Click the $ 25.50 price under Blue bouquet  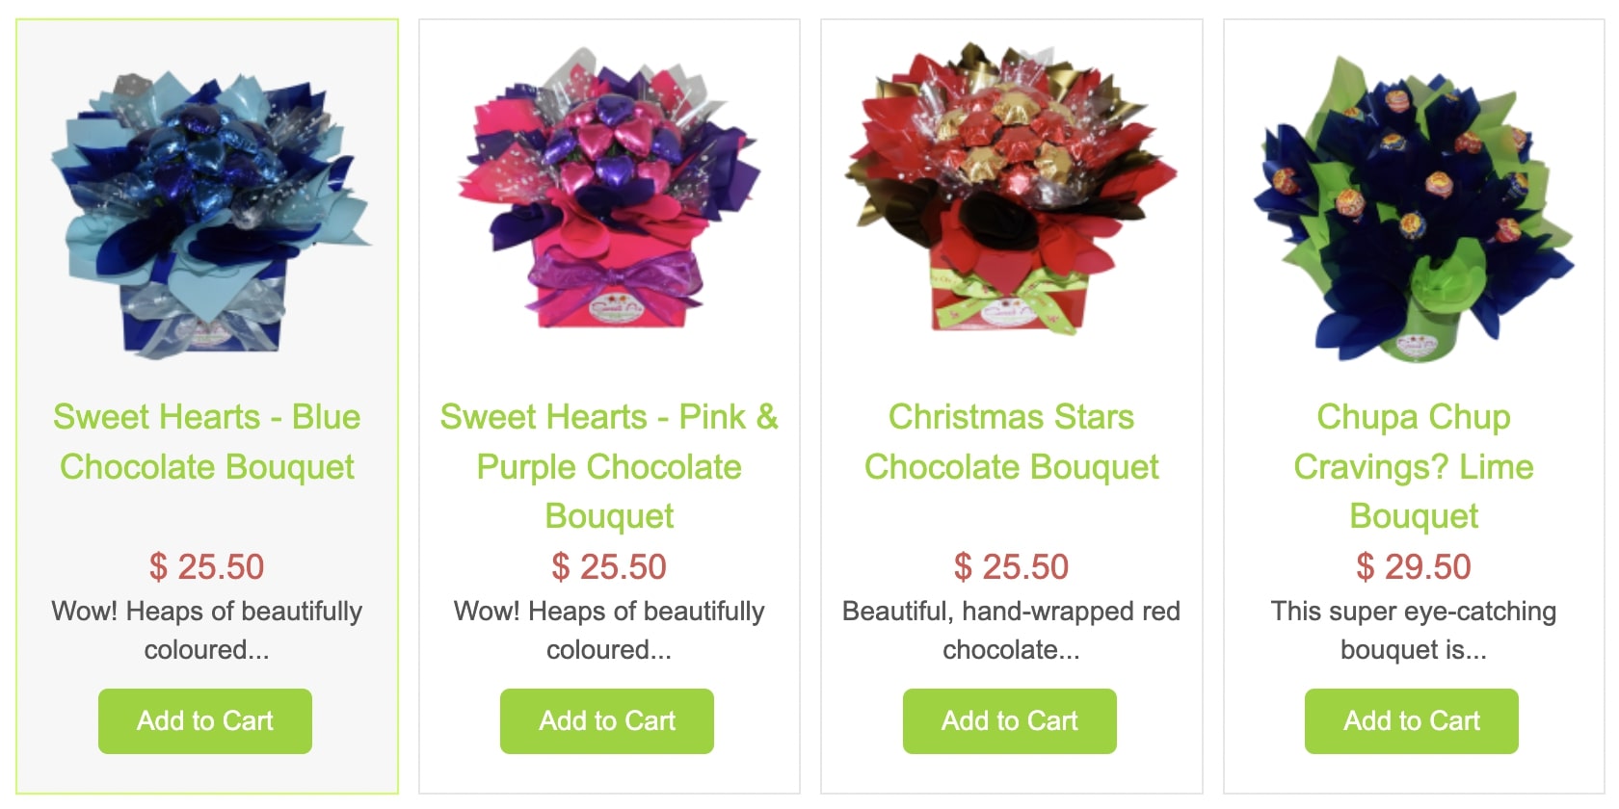point(207,566)
